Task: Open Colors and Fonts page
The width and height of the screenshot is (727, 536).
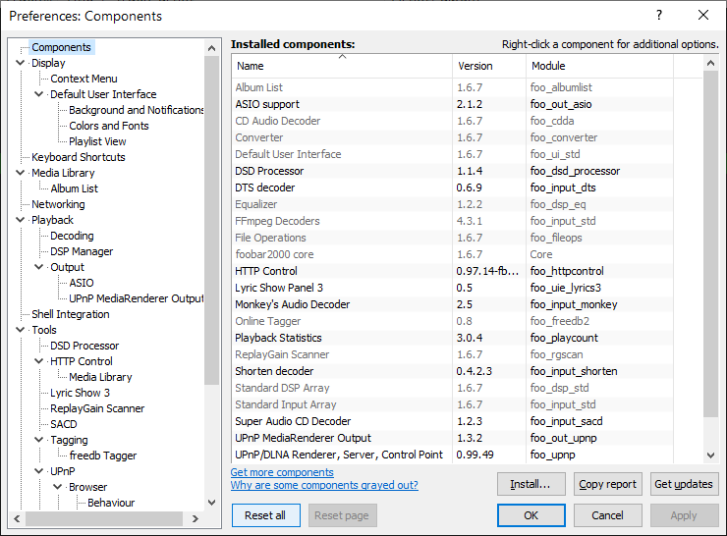Action: pos(109,126)
